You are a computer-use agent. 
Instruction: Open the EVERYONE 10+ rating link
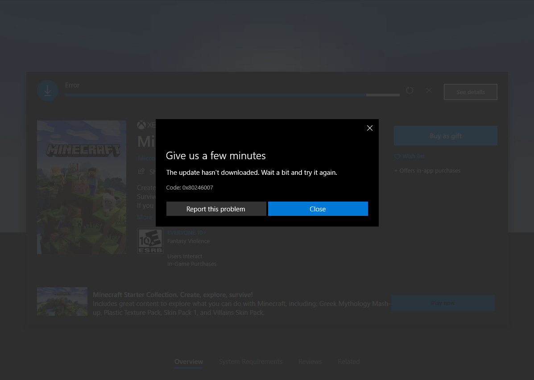(x=186, y=232)
